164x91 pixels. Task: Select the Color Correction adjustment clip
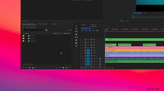click(x=135, y=50)
